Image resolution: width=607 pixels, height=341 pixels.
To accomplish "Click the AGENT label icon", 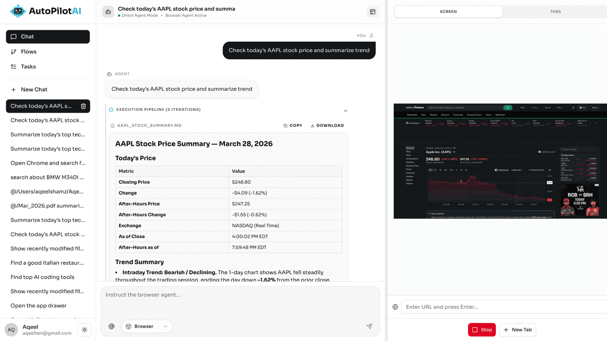I will pyautogui.click(x=109, y=74).
